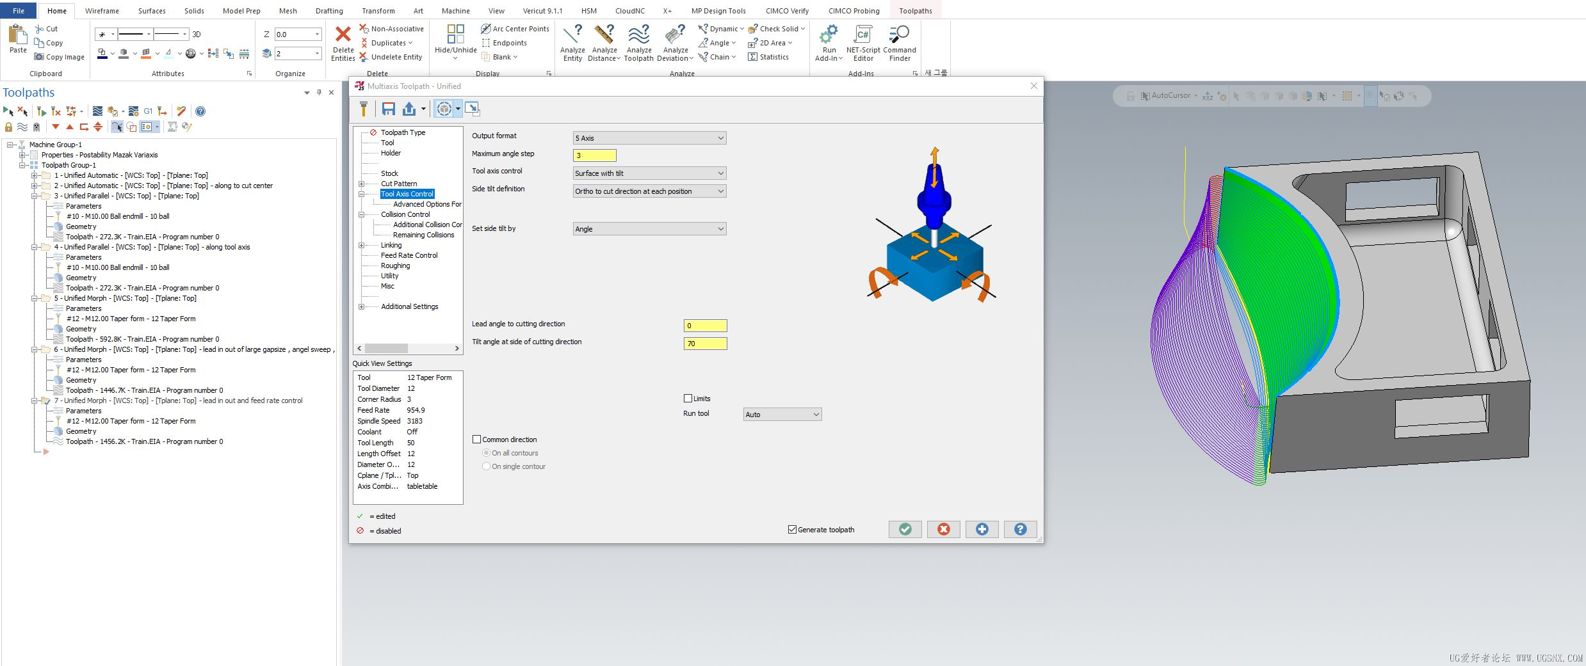Click the red cancel X button in dialog

tap(943, 529)
